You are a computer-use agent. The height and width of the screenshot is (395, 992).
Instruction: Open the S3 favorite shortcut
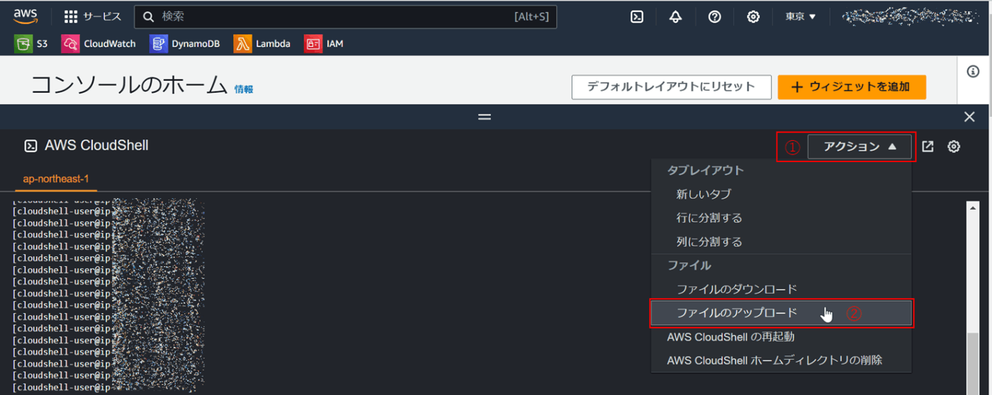coord(31,44)
